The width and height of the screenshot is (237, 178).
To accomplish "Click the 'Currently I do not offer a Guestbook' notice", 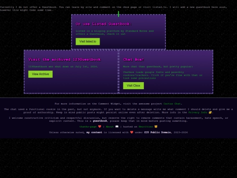I will pyautogui.click(x=113, y=9).
